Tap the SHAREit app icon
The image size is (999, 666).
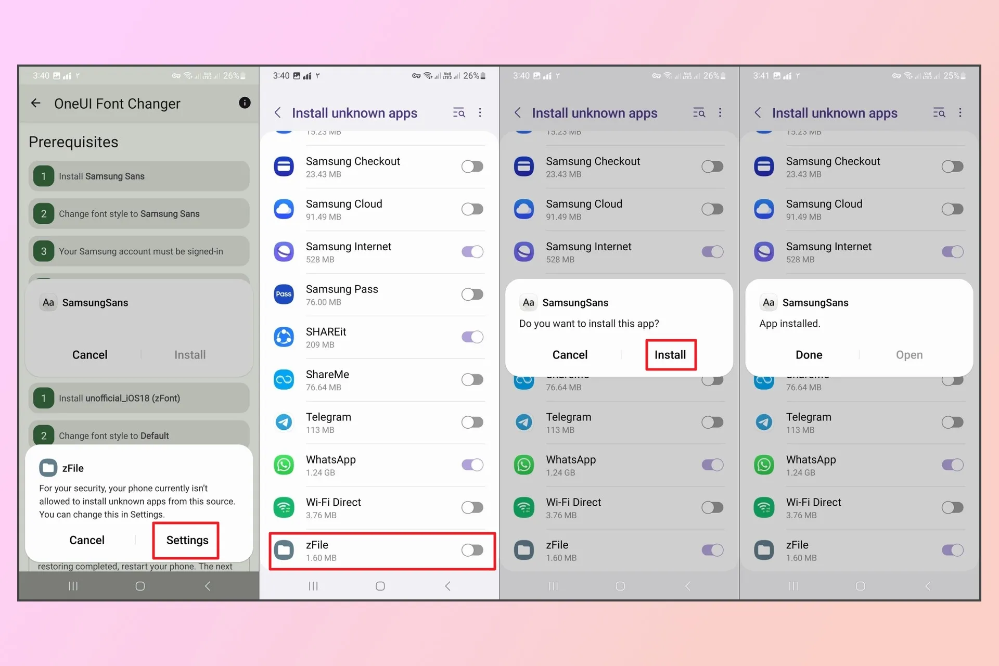pyautogui.click(x=284, y=337)
